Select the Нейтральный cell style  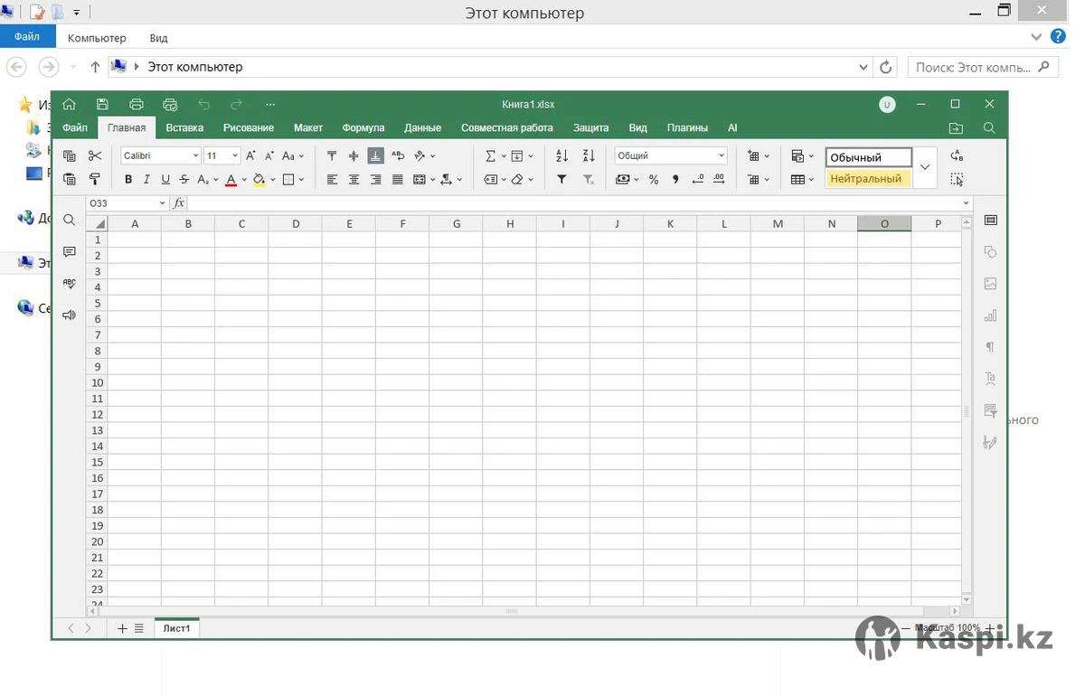point(867,179)
